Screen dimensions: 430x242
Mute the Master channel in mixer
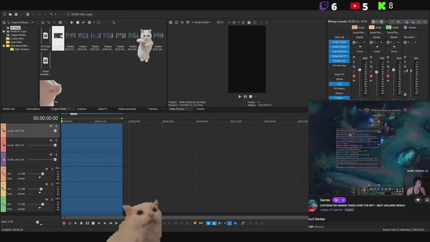tap(405, 57)
